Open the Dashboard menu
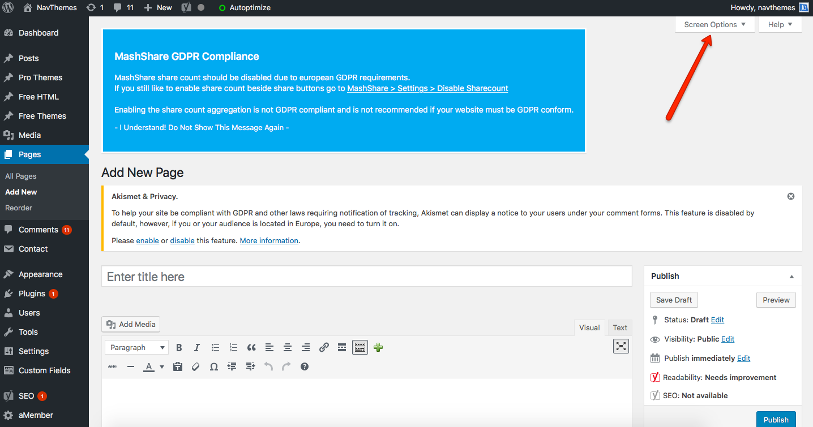 click(x=44, y=33)
